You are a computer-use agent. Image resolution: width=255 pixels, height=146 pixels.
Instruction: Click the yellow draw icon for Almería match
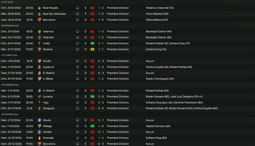(92, 49)
